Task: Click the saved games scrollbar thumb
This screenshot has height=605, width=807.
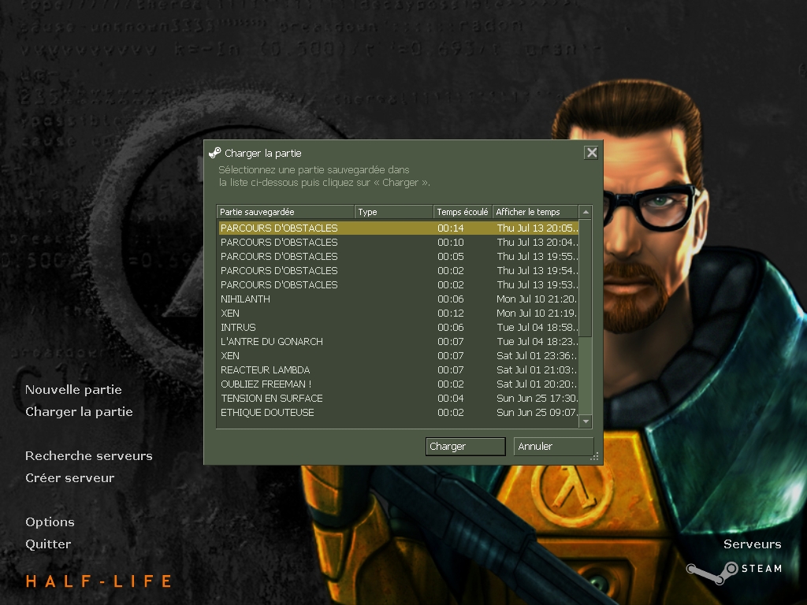Action: tap(586, 279)
